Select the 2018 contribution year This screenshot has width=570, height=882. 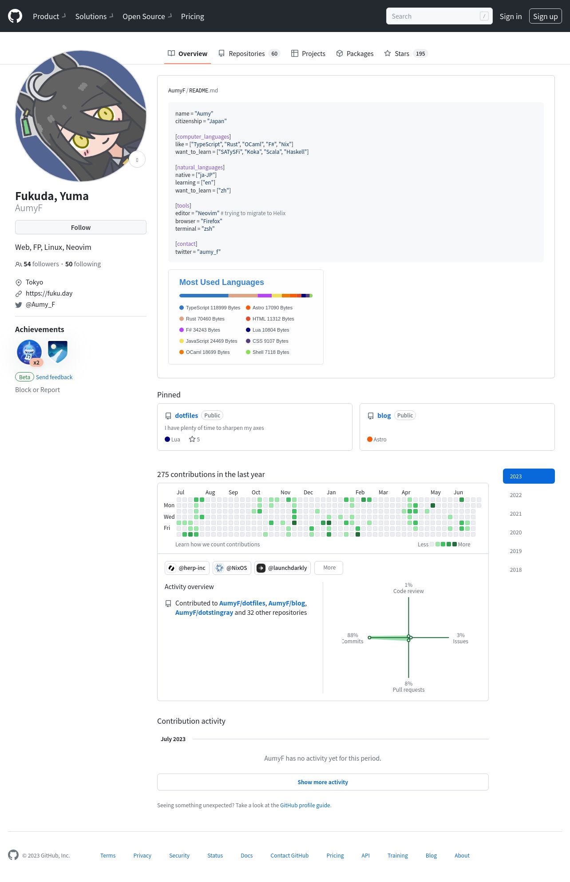(529, 569)
